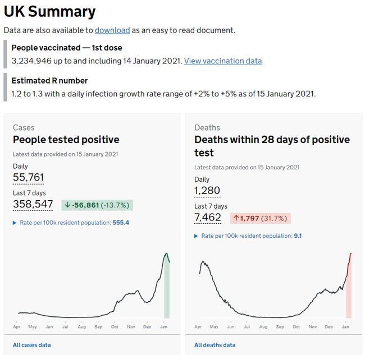Open All cases data link

[x=31, y=345]
